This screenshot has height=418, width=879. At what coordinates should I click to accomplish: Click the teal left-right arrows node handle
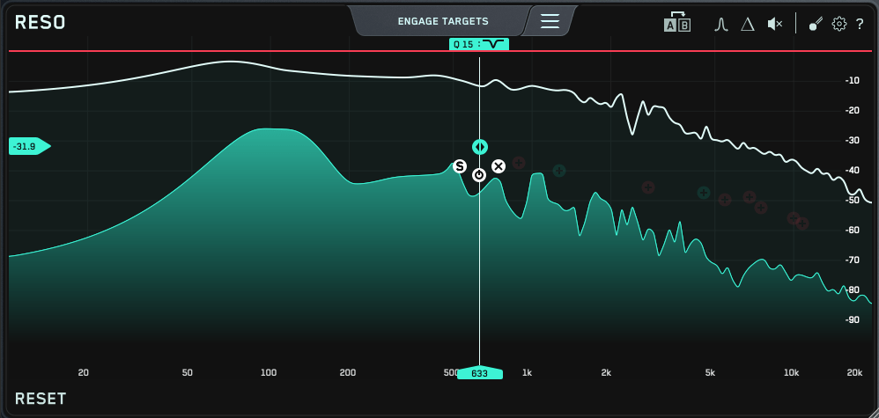pyautogui.click(x=479, y=147)
